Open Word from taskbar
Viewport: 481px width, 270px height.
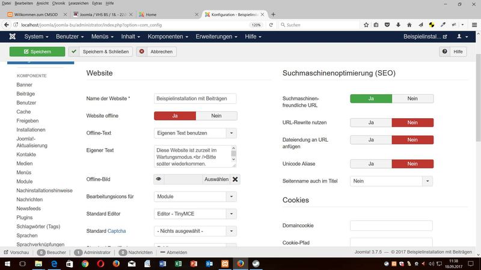162,263
